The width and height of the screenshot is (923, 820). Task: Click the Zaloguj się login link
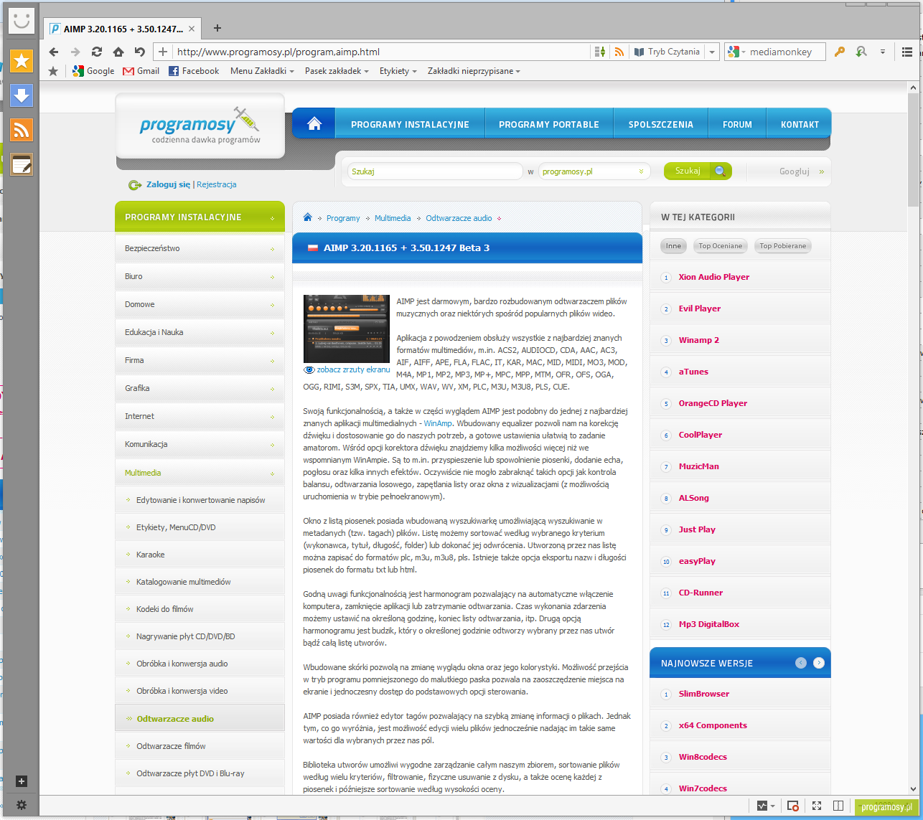coord(169,184)
